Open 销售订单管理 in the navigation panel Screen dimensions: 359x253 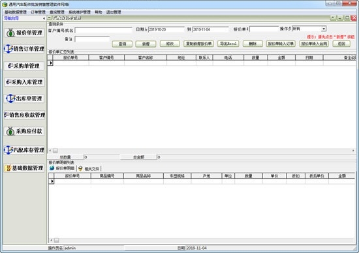[24, 49]
